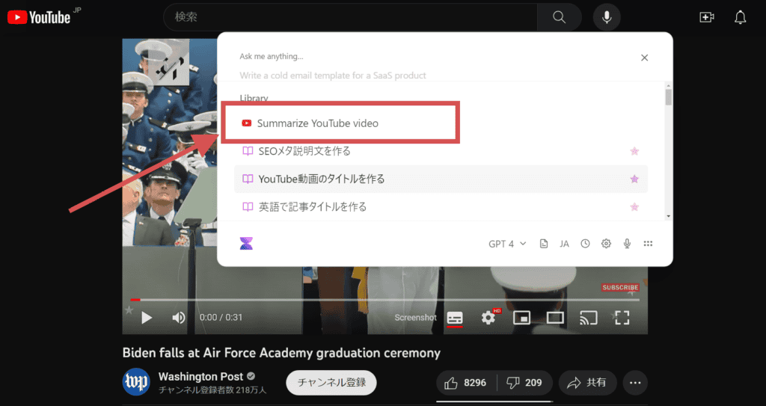Click the チャンネル登録者数 218万人 subscriber count
766x406 pixels.
tap(212, 390)
